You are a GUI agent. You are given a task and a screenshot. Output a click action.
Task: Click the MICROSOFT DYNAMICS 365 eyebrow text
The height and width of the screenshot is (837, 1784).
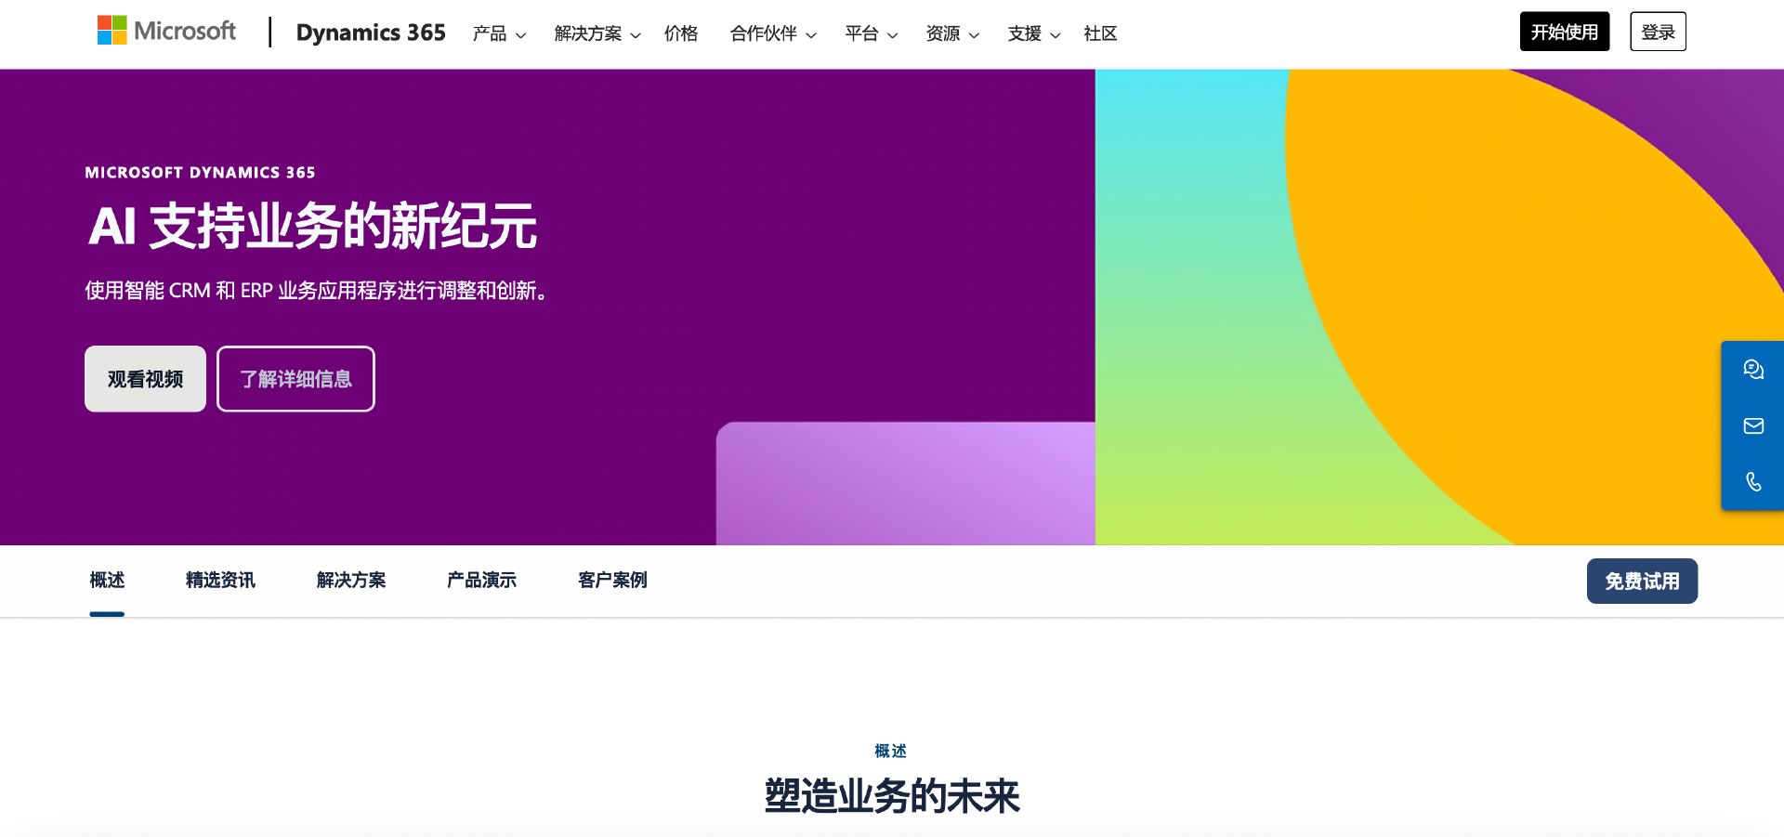(200, 173)
